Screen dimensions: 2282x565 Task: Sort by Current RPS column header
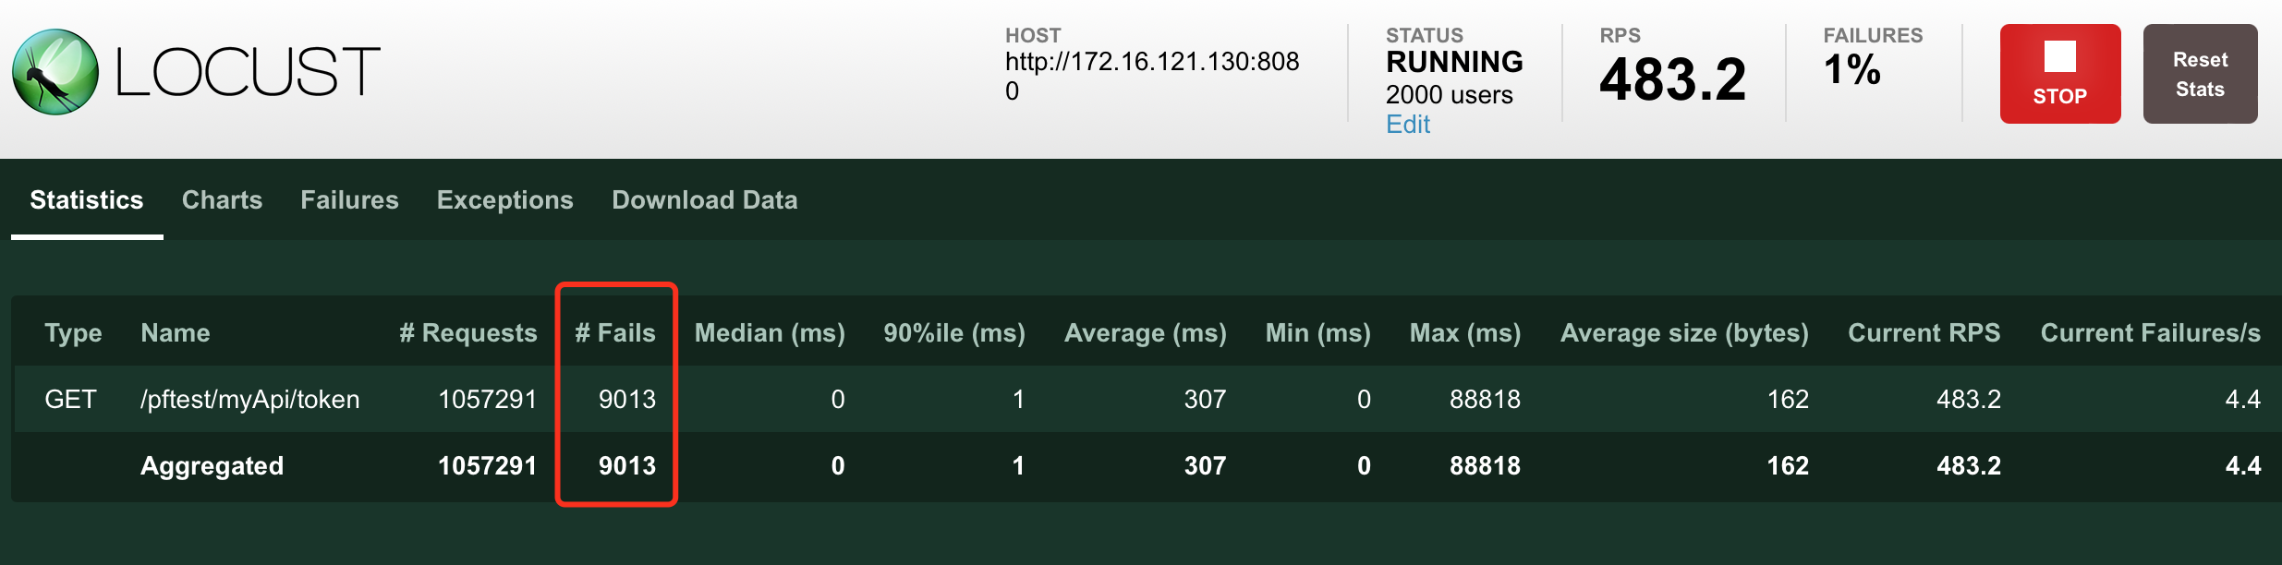(1924, 333)
